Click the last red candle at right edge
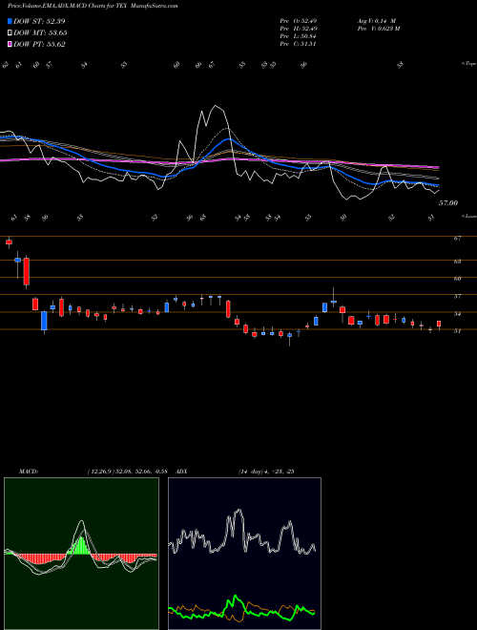The width and height of the screenshot is (477, 630). tap(439, 324)
